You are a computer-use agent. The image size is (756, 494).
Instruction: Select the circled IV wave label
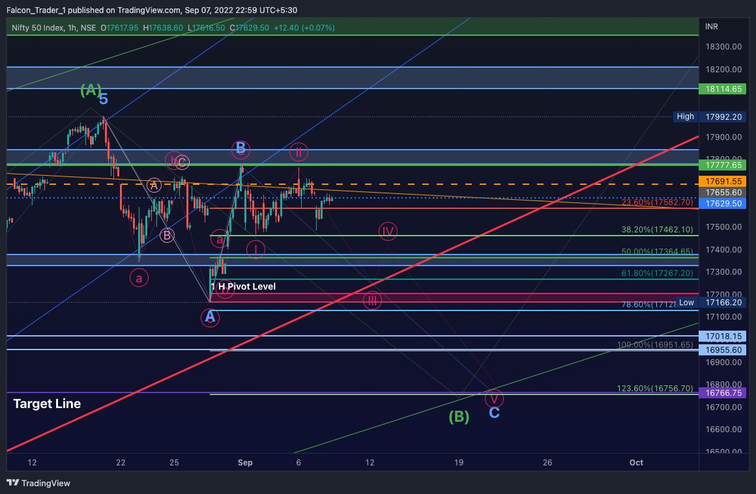388,232
